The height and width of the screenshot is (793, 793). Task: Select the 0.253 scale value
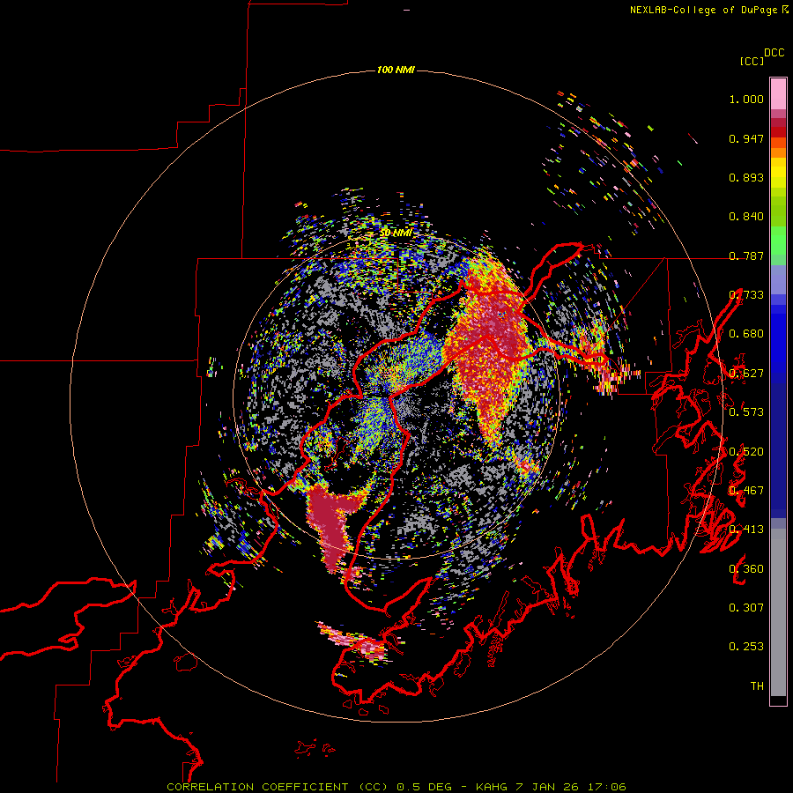pyautogui.click(x=746, y=647)
